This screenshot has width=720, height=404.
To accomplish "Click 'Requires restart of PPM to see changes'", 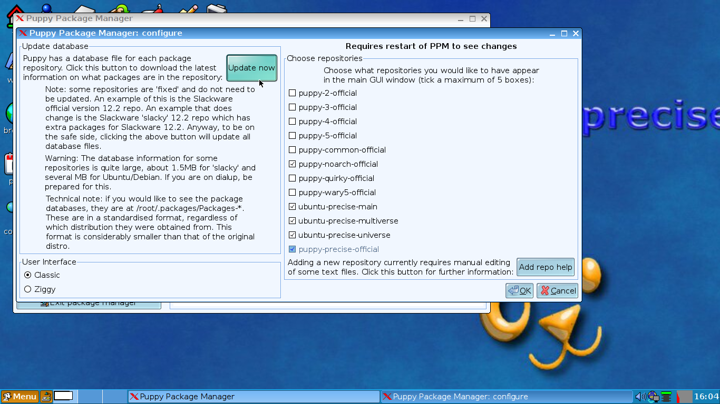I will click(431, 46).
